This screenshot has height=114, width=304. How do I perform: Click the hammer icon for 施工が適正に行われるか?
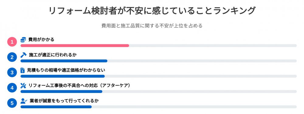click(x=23, y=55)
